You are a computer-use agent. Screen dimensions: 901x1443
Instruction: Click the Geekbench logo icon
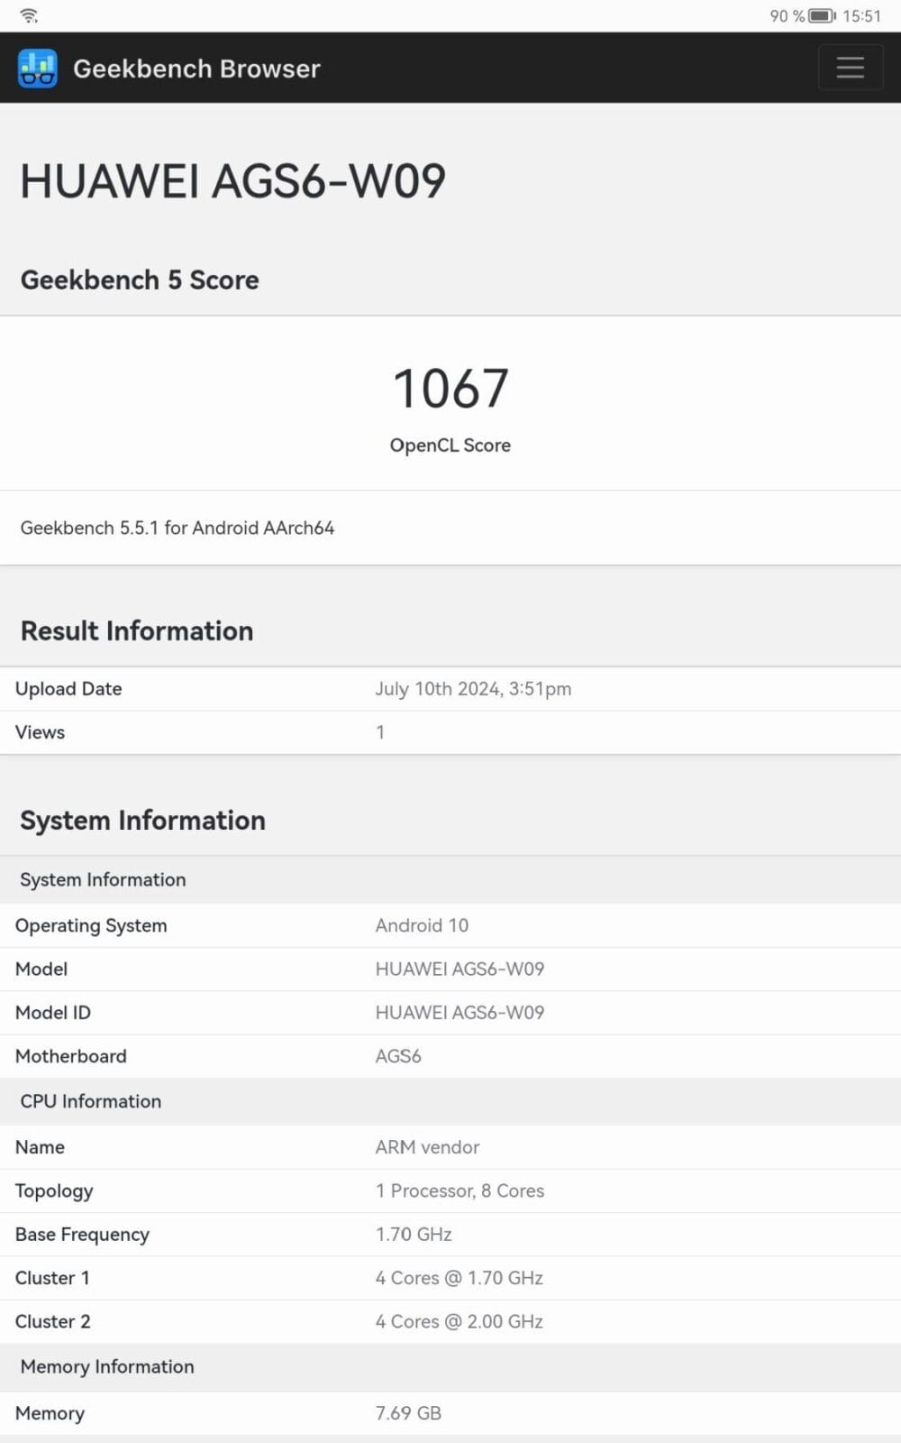37,69
